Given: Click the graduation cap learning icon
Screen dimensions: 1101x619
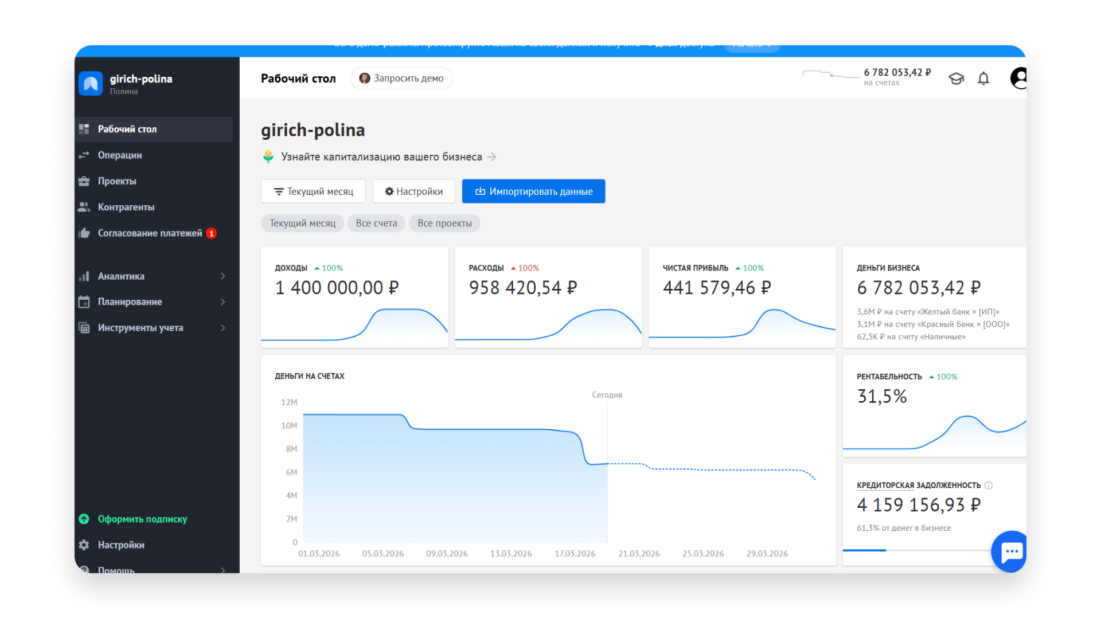Looking at the screenshot, I should [x=956, y=79].
